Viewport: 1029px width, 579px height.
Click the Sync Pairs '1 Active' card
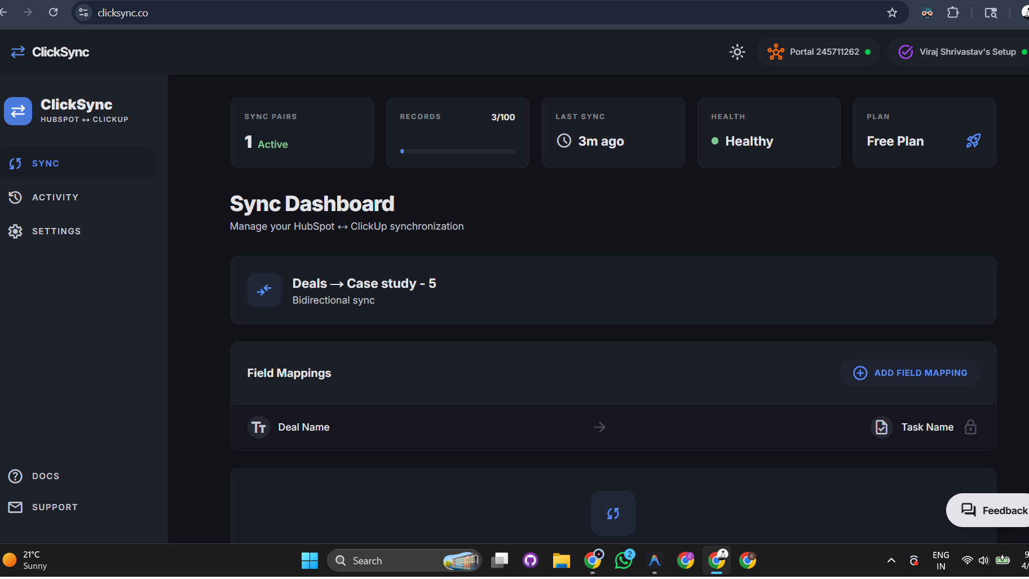click(302, 133)
